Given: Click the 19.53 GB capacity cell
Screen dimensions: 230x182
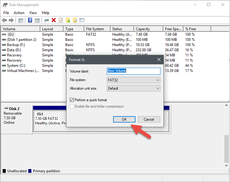Looking at the screenshot, I should click(143, 45).
